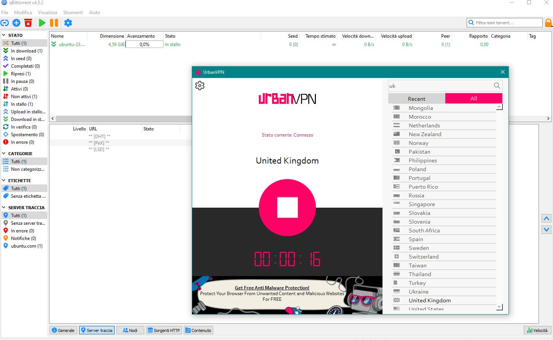The width and height of the screenshot is (553, 340).
Task: Stop VPN connection with pink button
Action: (x=287, y=208)
